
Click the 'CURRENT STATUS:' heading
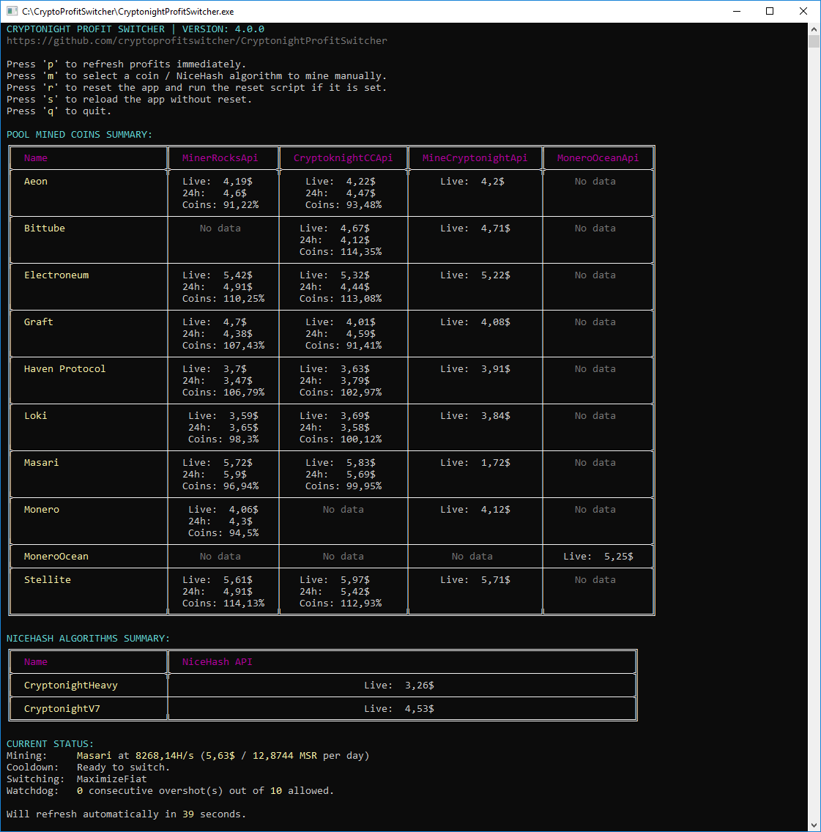[x=51, y=743]
